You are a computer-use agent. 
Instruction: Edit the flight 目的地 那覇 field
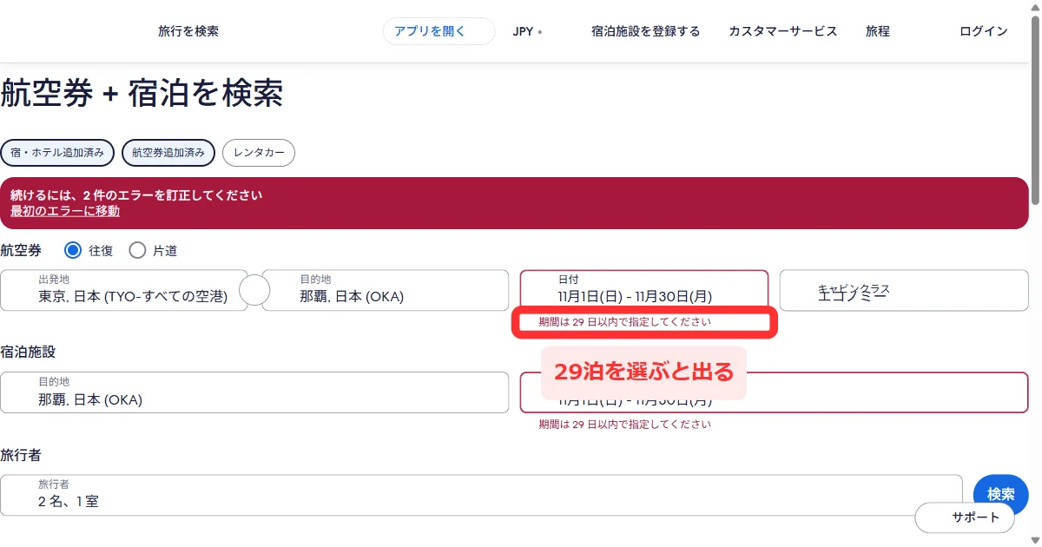(x=386, y=290)
